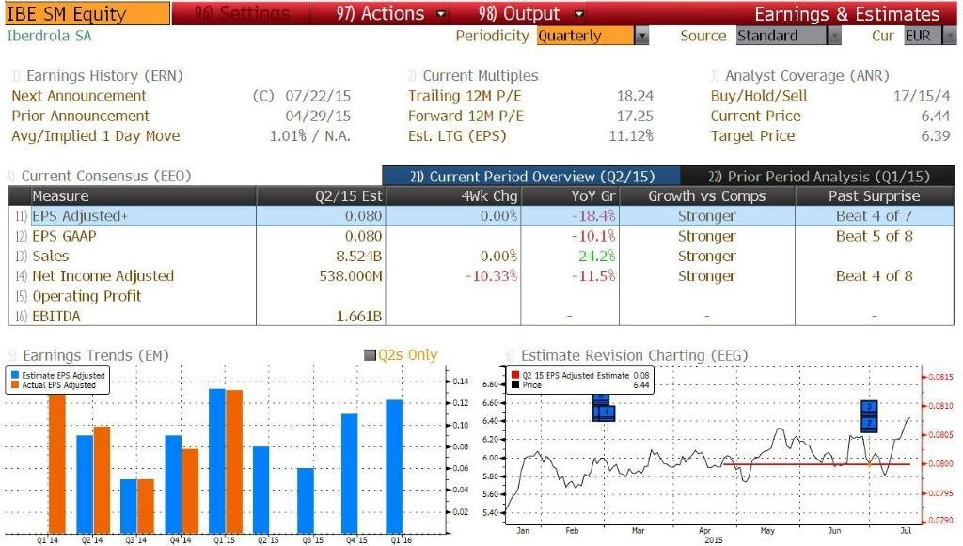Image resolution: width=963 pixels, height=546 pixels.
Task: Select the Operating Profit row
Action: (x=481, y=296)
